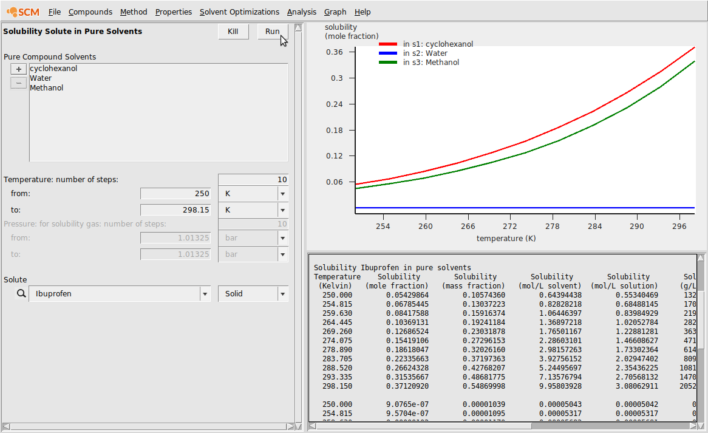Screen dimensions: 708x433
Task: Click the value 0.05429864 mole fraction
Action: 407,295
